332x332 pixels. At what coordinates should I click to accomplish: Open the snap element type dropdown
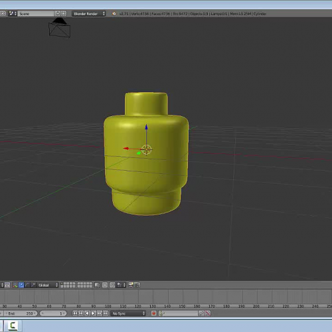tap(121, 285)
